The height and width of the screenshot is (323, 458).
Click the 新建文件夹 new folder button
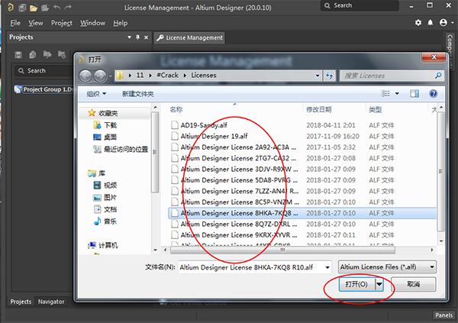[x=138, y=94]
